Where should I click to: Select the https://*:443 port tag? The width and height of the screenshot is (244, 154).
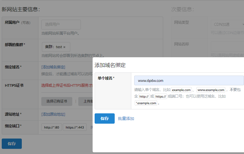click(75, 127)
